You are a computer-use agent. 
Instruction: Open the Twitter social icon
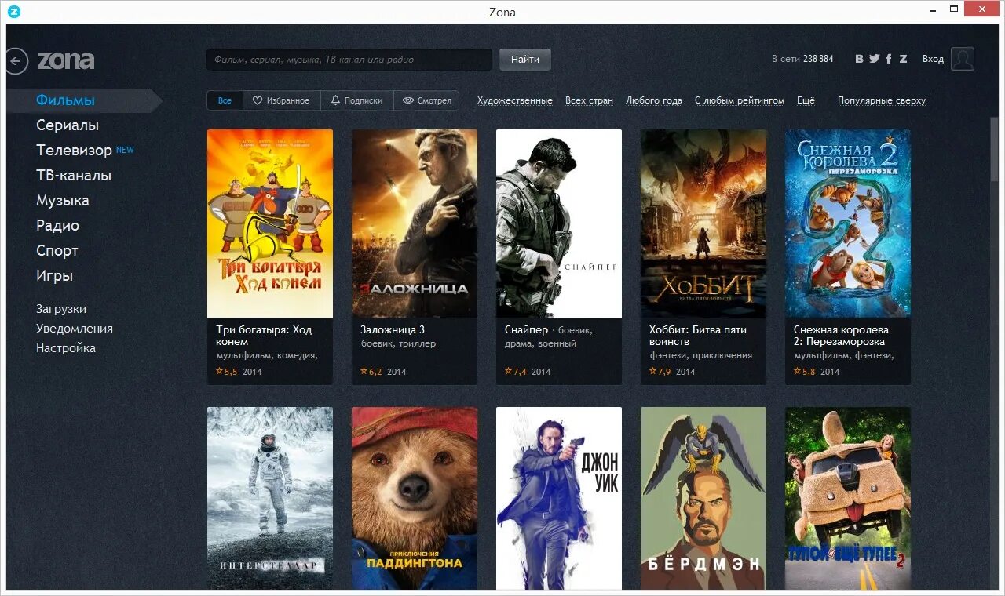874,59
